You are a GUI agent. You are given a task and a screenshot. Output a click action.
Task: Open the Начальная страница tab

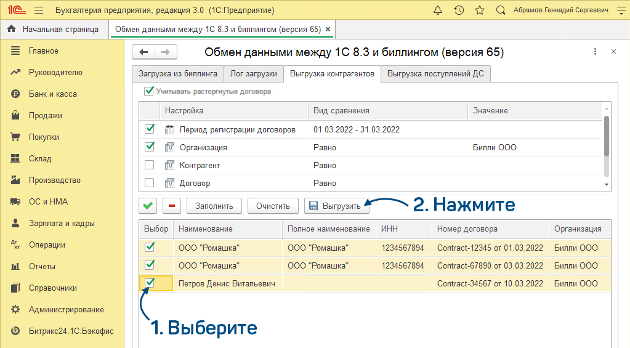pos(55,30)
